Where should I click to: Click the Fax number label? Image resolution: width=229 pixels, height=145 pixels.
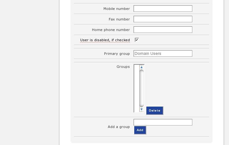click(x=119, y=19)
